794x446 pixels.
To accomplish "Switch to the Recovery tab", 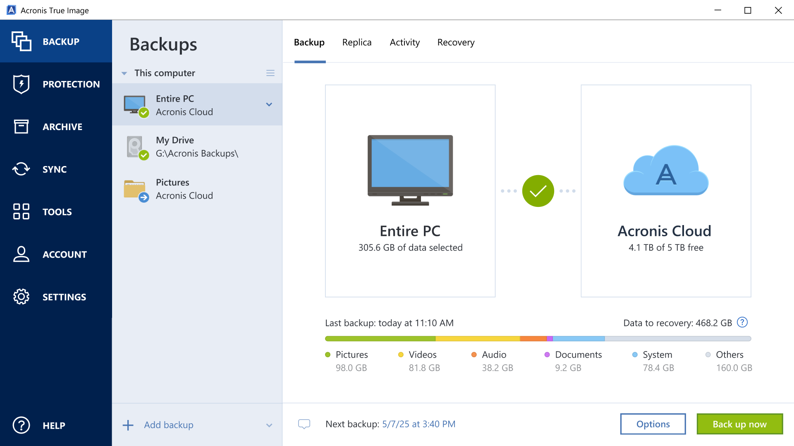I will click(x=456, y=42).
